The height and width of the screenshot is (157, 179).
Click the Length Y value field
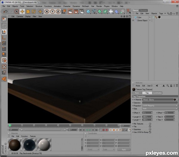pyautogui.click(x=147, y=120)
